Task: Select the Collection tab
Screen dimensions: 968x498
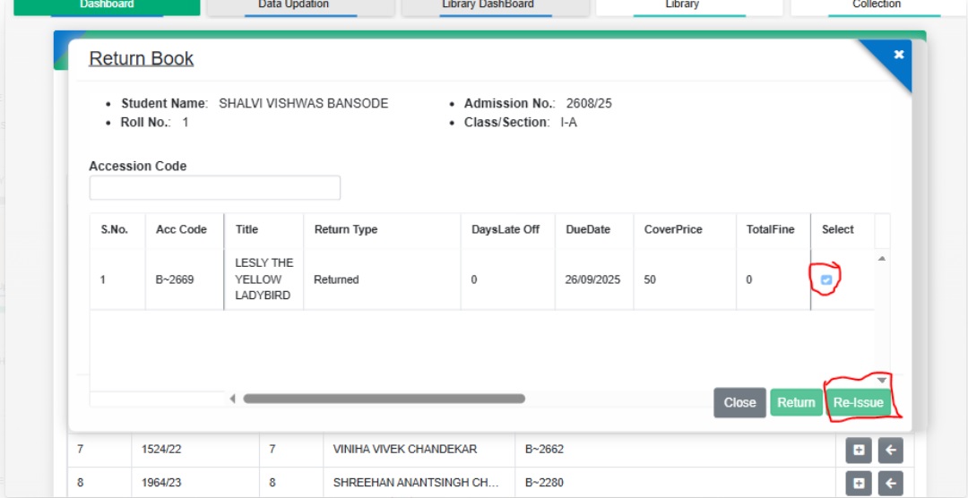Action: 876,5
